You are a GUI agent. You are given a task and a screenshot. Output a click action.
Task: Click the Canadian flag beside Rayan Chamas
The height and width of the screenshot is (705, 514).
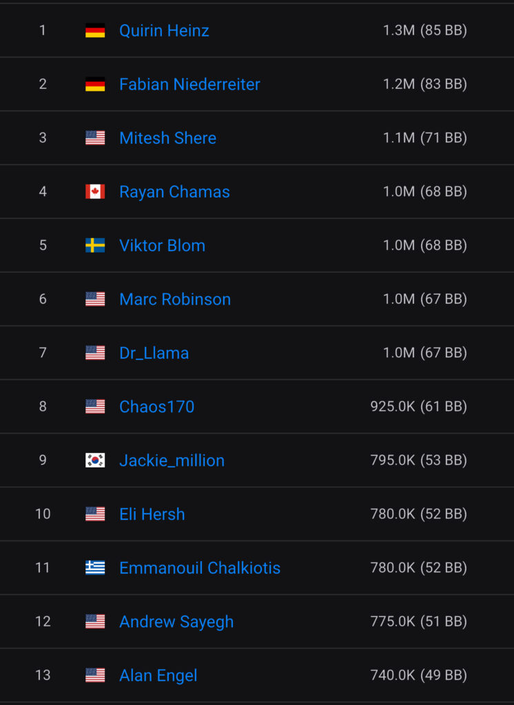click(95, 191)
